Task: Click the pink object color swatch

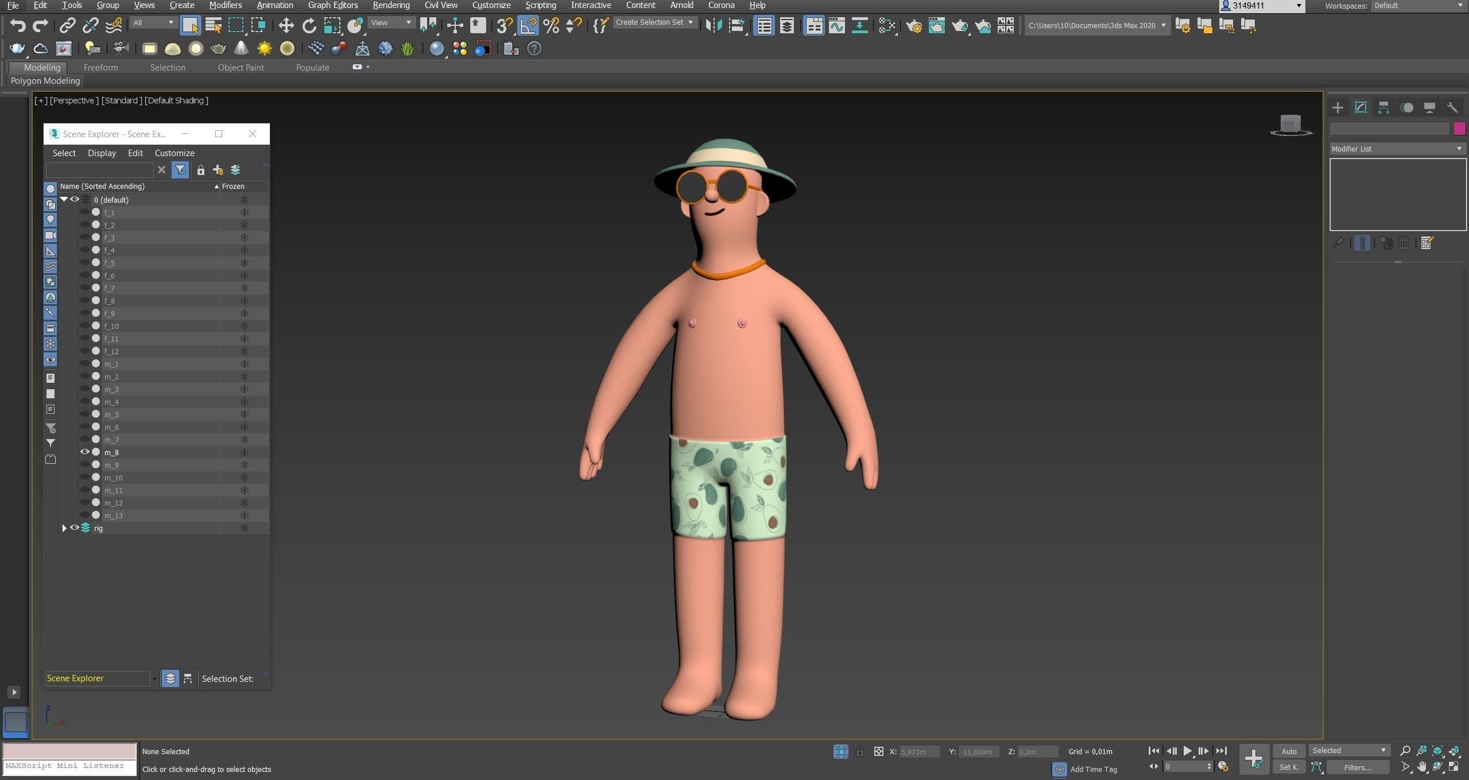Action: point(1459,129)
